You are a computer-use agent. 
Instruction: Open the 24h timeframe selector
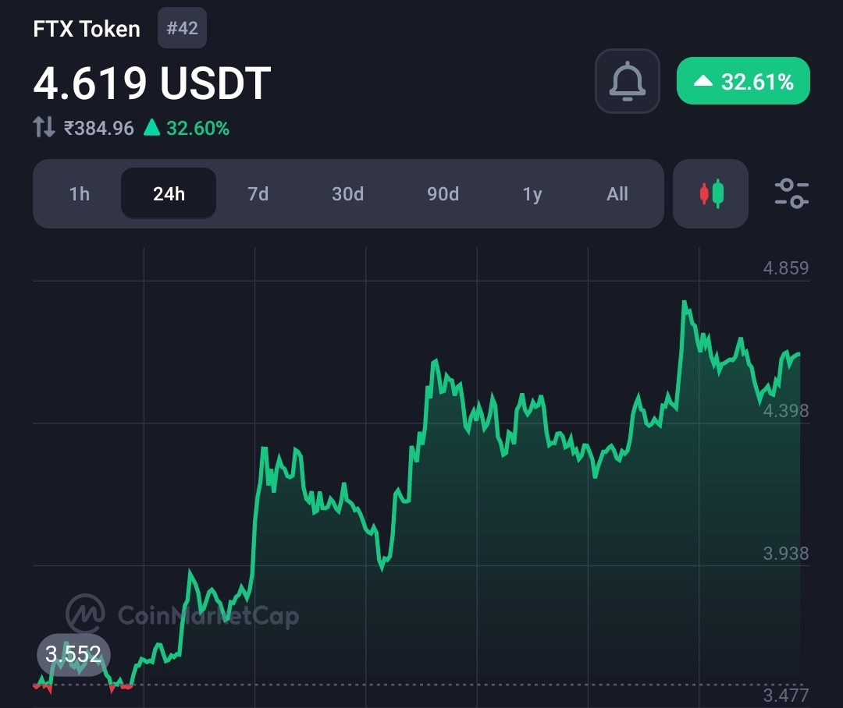[x=168, y=193]
